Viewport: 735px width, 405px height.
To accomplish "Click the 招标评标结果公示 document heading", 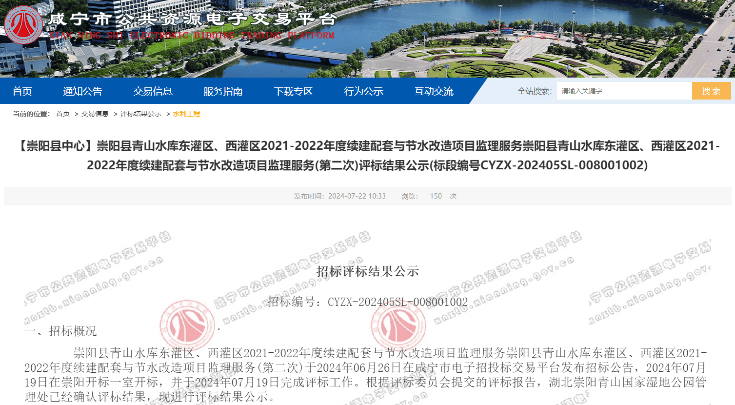I will pos(367,271).
